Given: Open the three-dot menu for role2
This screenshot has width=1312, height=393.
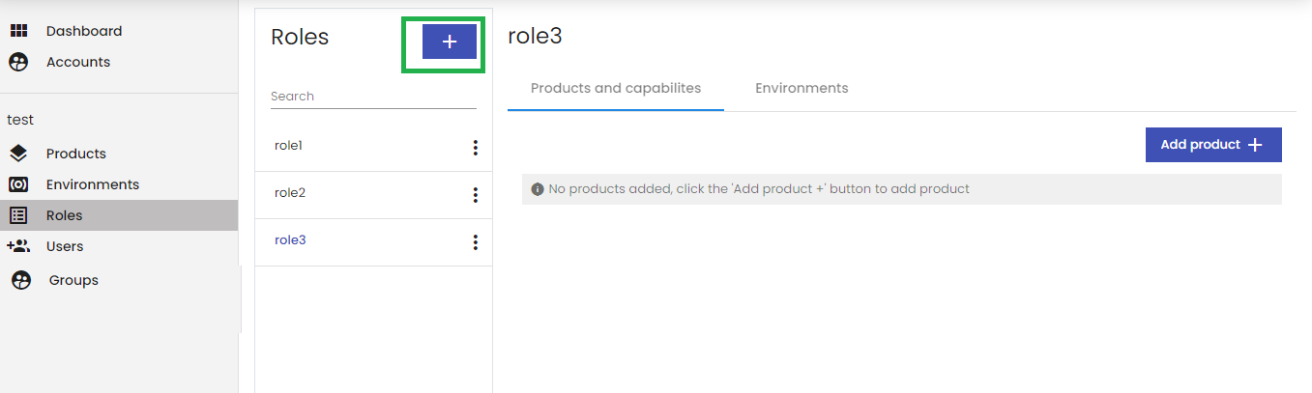Looking at the screenshot, I should pyautogui.click(x=475, y=195).
